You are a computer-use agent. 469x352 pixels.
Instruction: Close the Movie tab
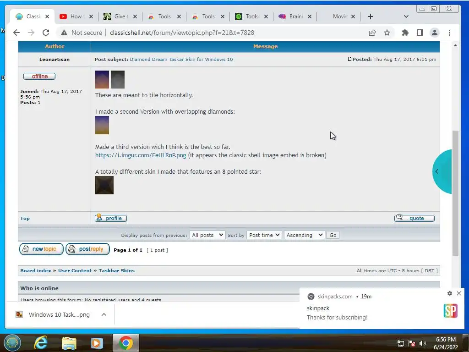pyautogui.click(x=353, y=16)
